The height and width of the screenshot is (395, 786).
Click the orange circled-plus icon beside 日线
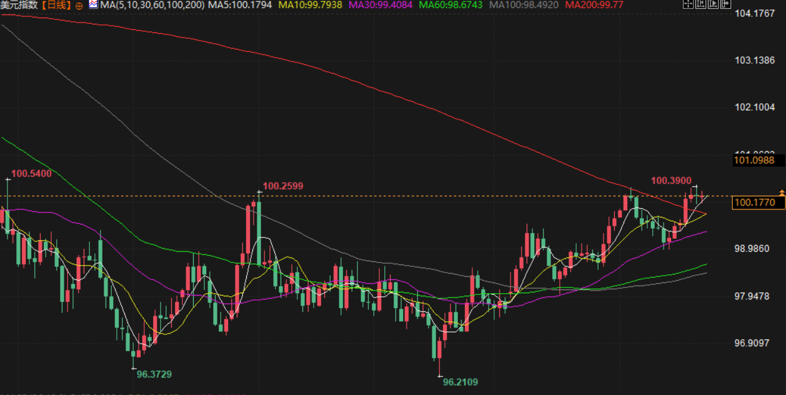(x=79, y=5)
